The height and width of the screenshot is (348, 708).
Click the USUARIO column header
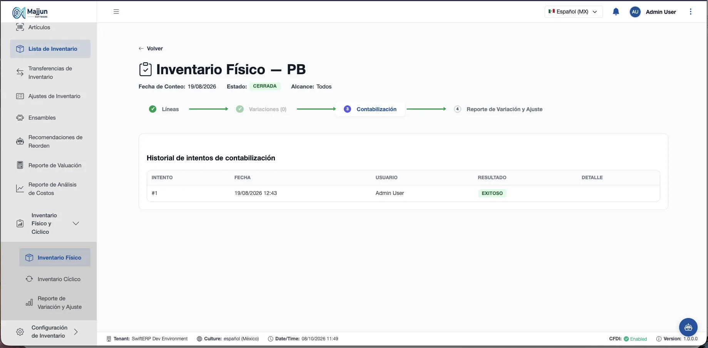(x=387, y=178)
